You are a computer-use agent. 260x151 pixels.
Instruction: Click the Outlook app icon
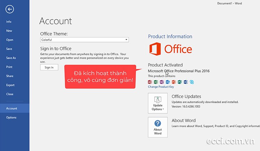[x=168, y=82]
